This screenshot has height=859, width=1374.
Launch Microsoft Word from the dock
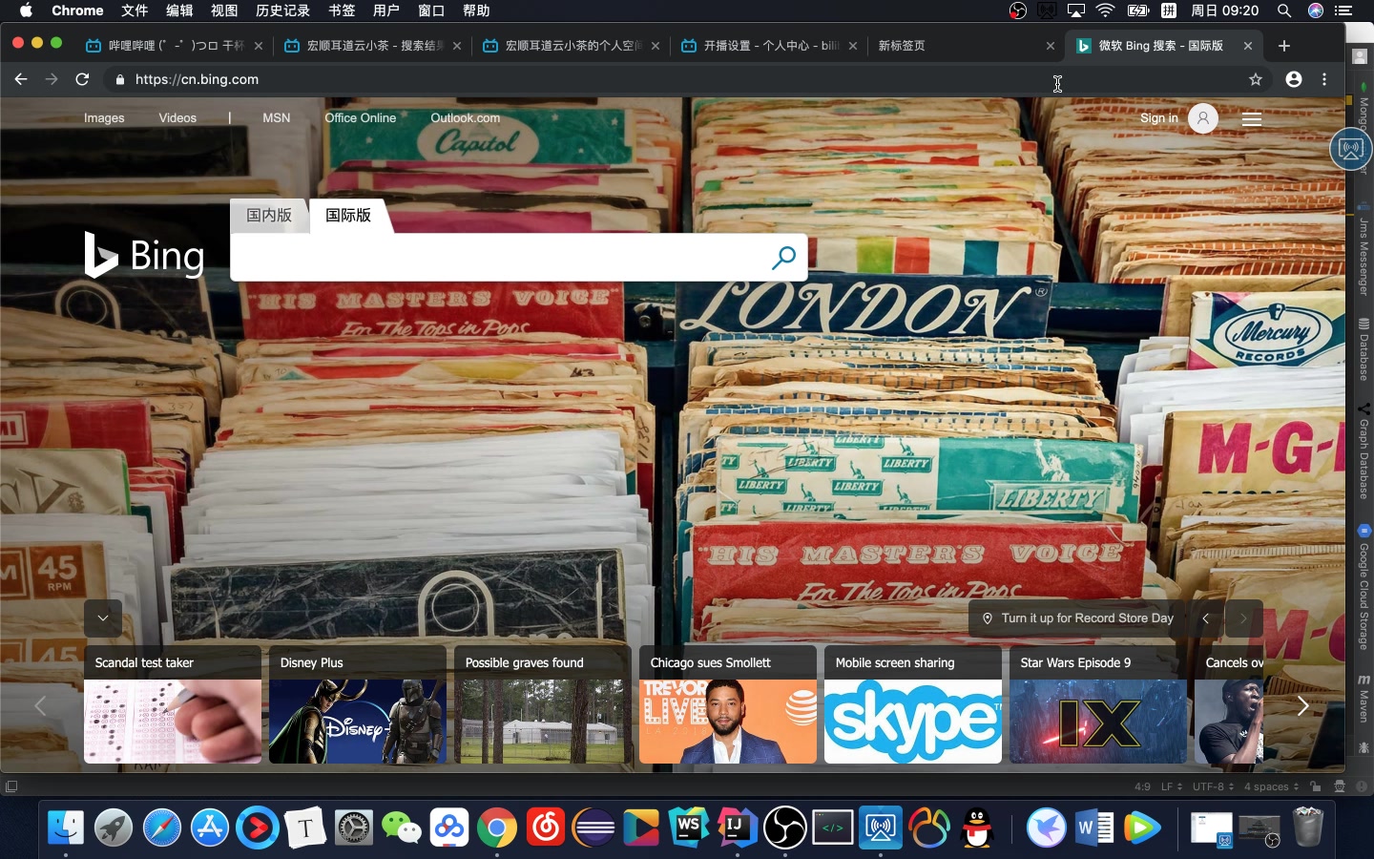tap(1094, 828)
